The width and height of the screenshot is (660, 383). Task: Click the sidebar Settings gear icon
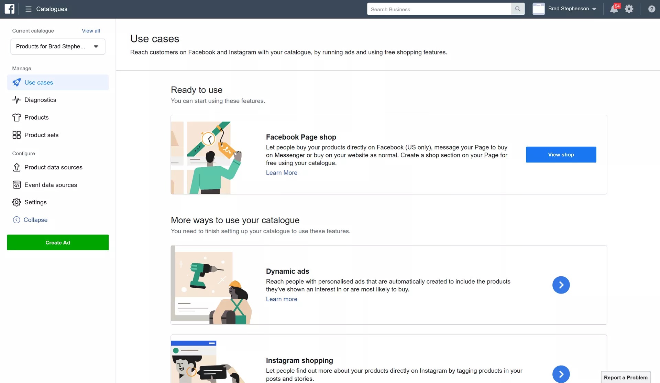point(16,202)
